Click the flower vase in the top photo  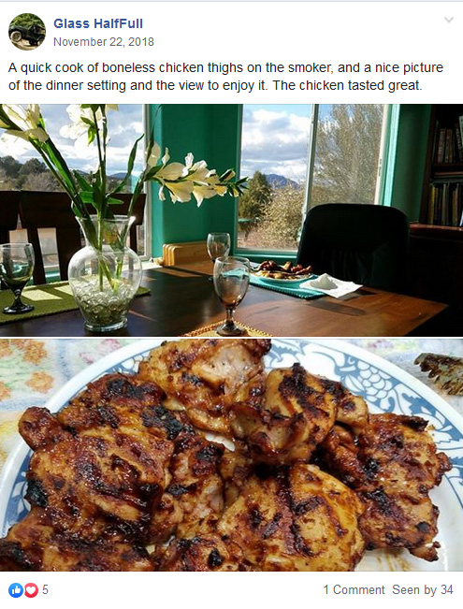pyautogui.click(x=104, y=272)
